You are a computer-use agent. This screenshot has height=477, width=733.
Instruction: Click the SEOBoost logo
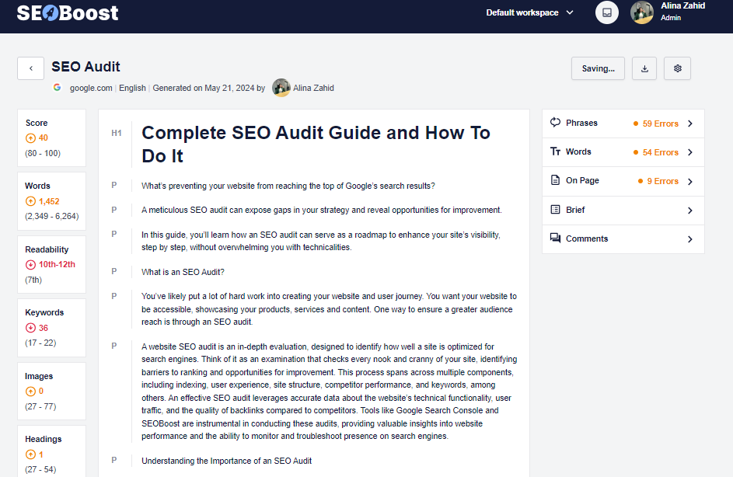(68, 12)
